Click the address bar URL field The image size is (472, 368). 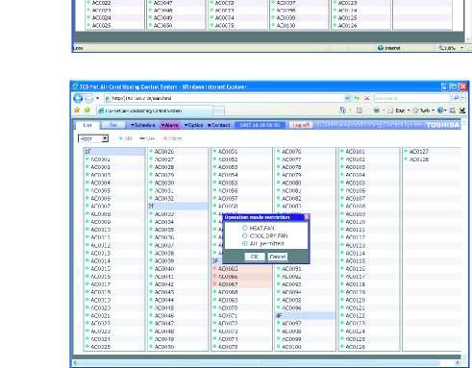pos(224,98)
